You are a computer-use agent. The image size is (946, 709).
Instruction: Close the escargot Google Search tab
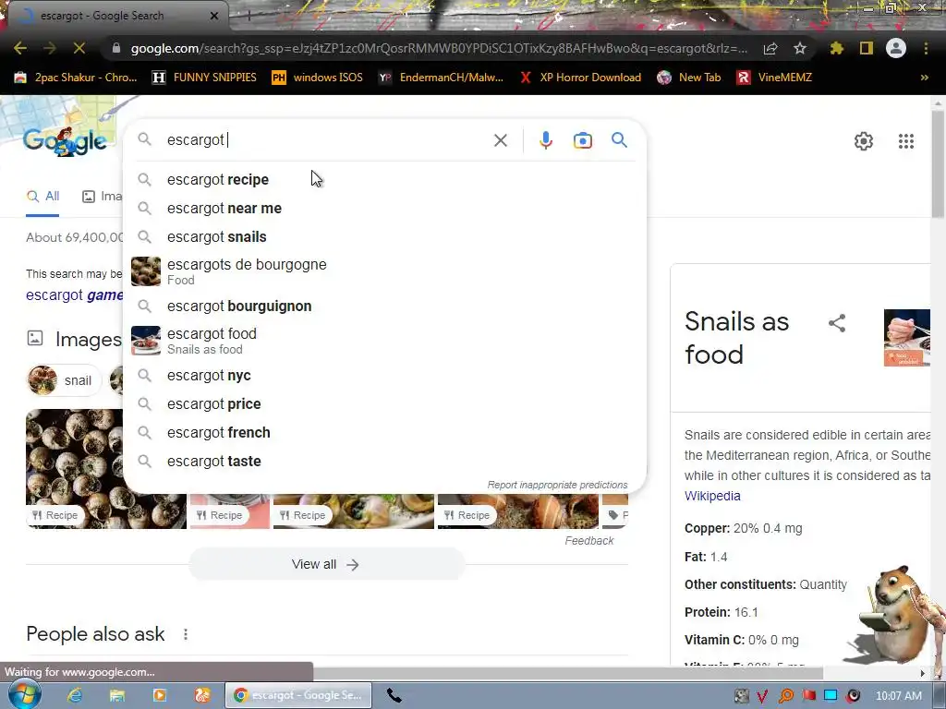[x=214, y=16]
